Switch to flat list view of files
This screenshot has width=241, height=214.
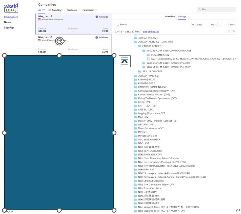tap(228, 31)
